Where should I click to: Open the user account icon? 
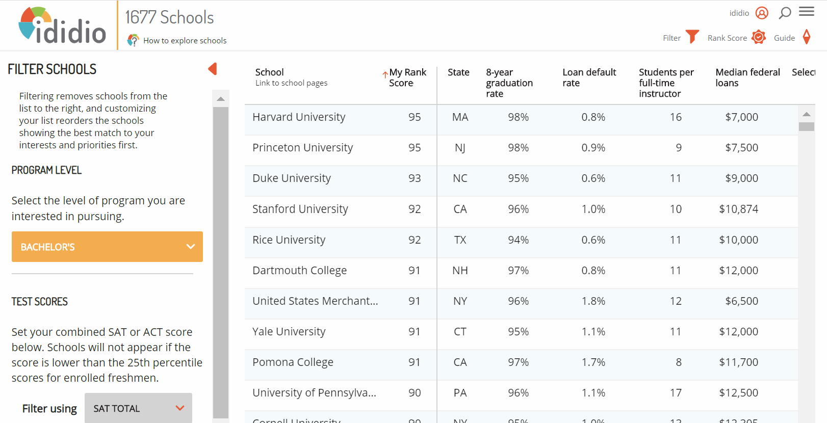(x=762, y=13)
